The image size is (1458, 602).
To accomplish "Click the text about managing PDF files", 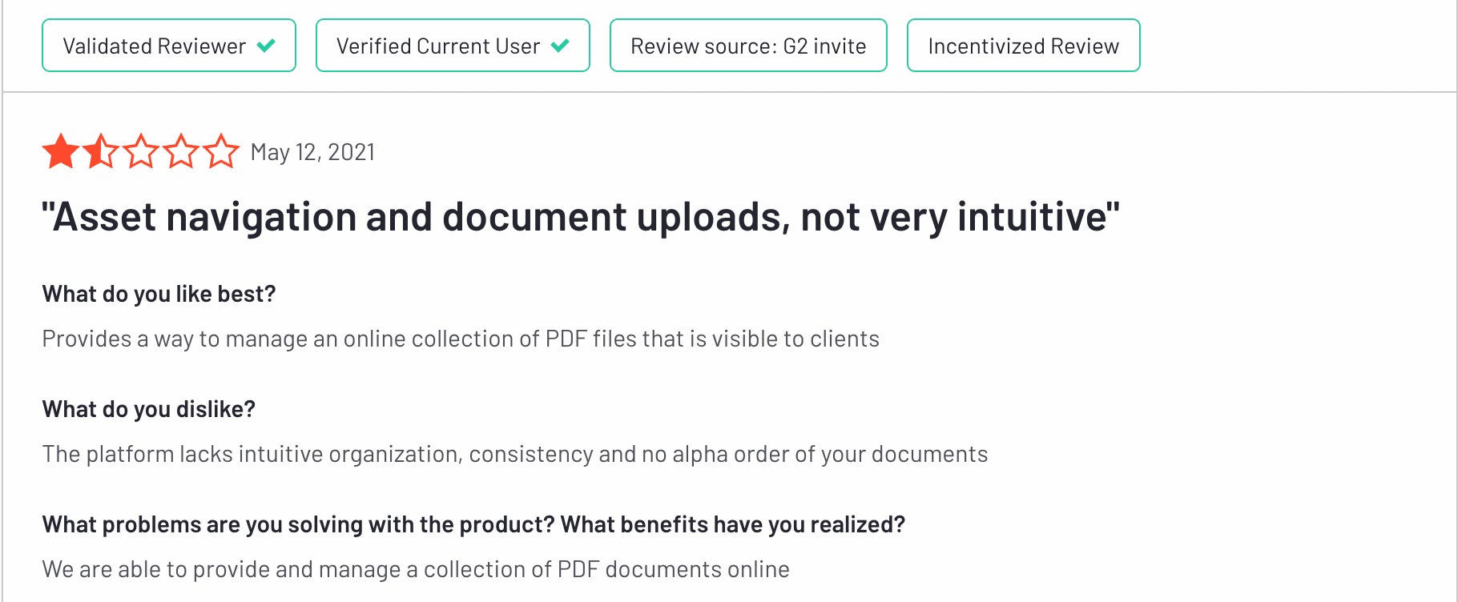I will 461,339.
